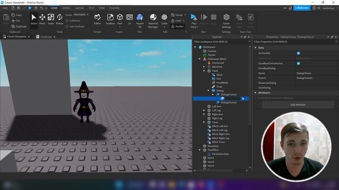Open the Toolbox panel
Screen dimensions: 339x190
point(110,19)
